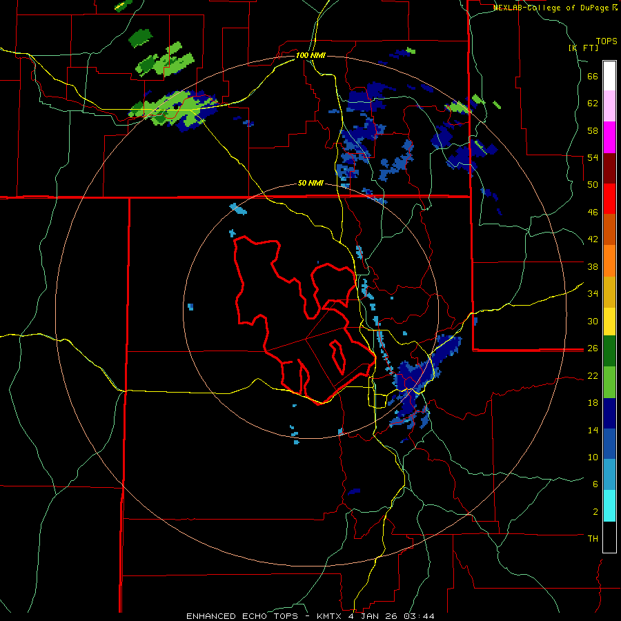Click the "TH" legend label
This screenshot has width=621, height=621.
(x=593, y=539)
